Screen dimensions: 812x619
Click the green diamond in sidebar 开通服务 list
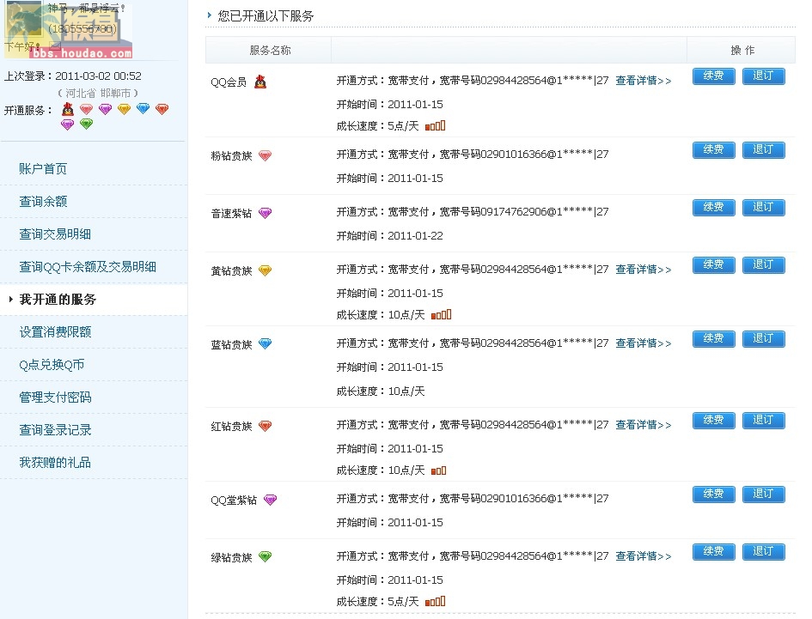87,124
